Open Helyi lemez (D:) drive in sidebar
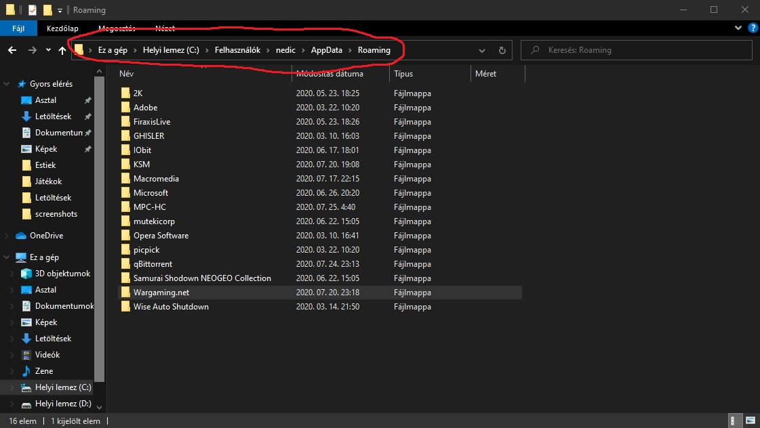Viewport: 760px width, 428px height. pos(63,404)
